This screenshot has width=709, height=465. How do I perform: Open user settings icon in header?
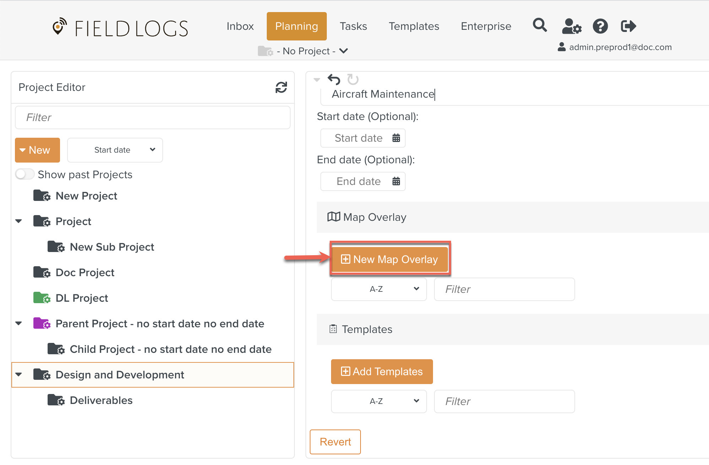(x=571, y=26)
